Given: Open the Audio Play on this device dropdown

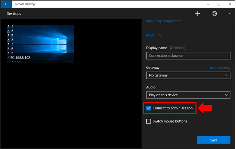Looking at the screenshot, I should (188, 95).
